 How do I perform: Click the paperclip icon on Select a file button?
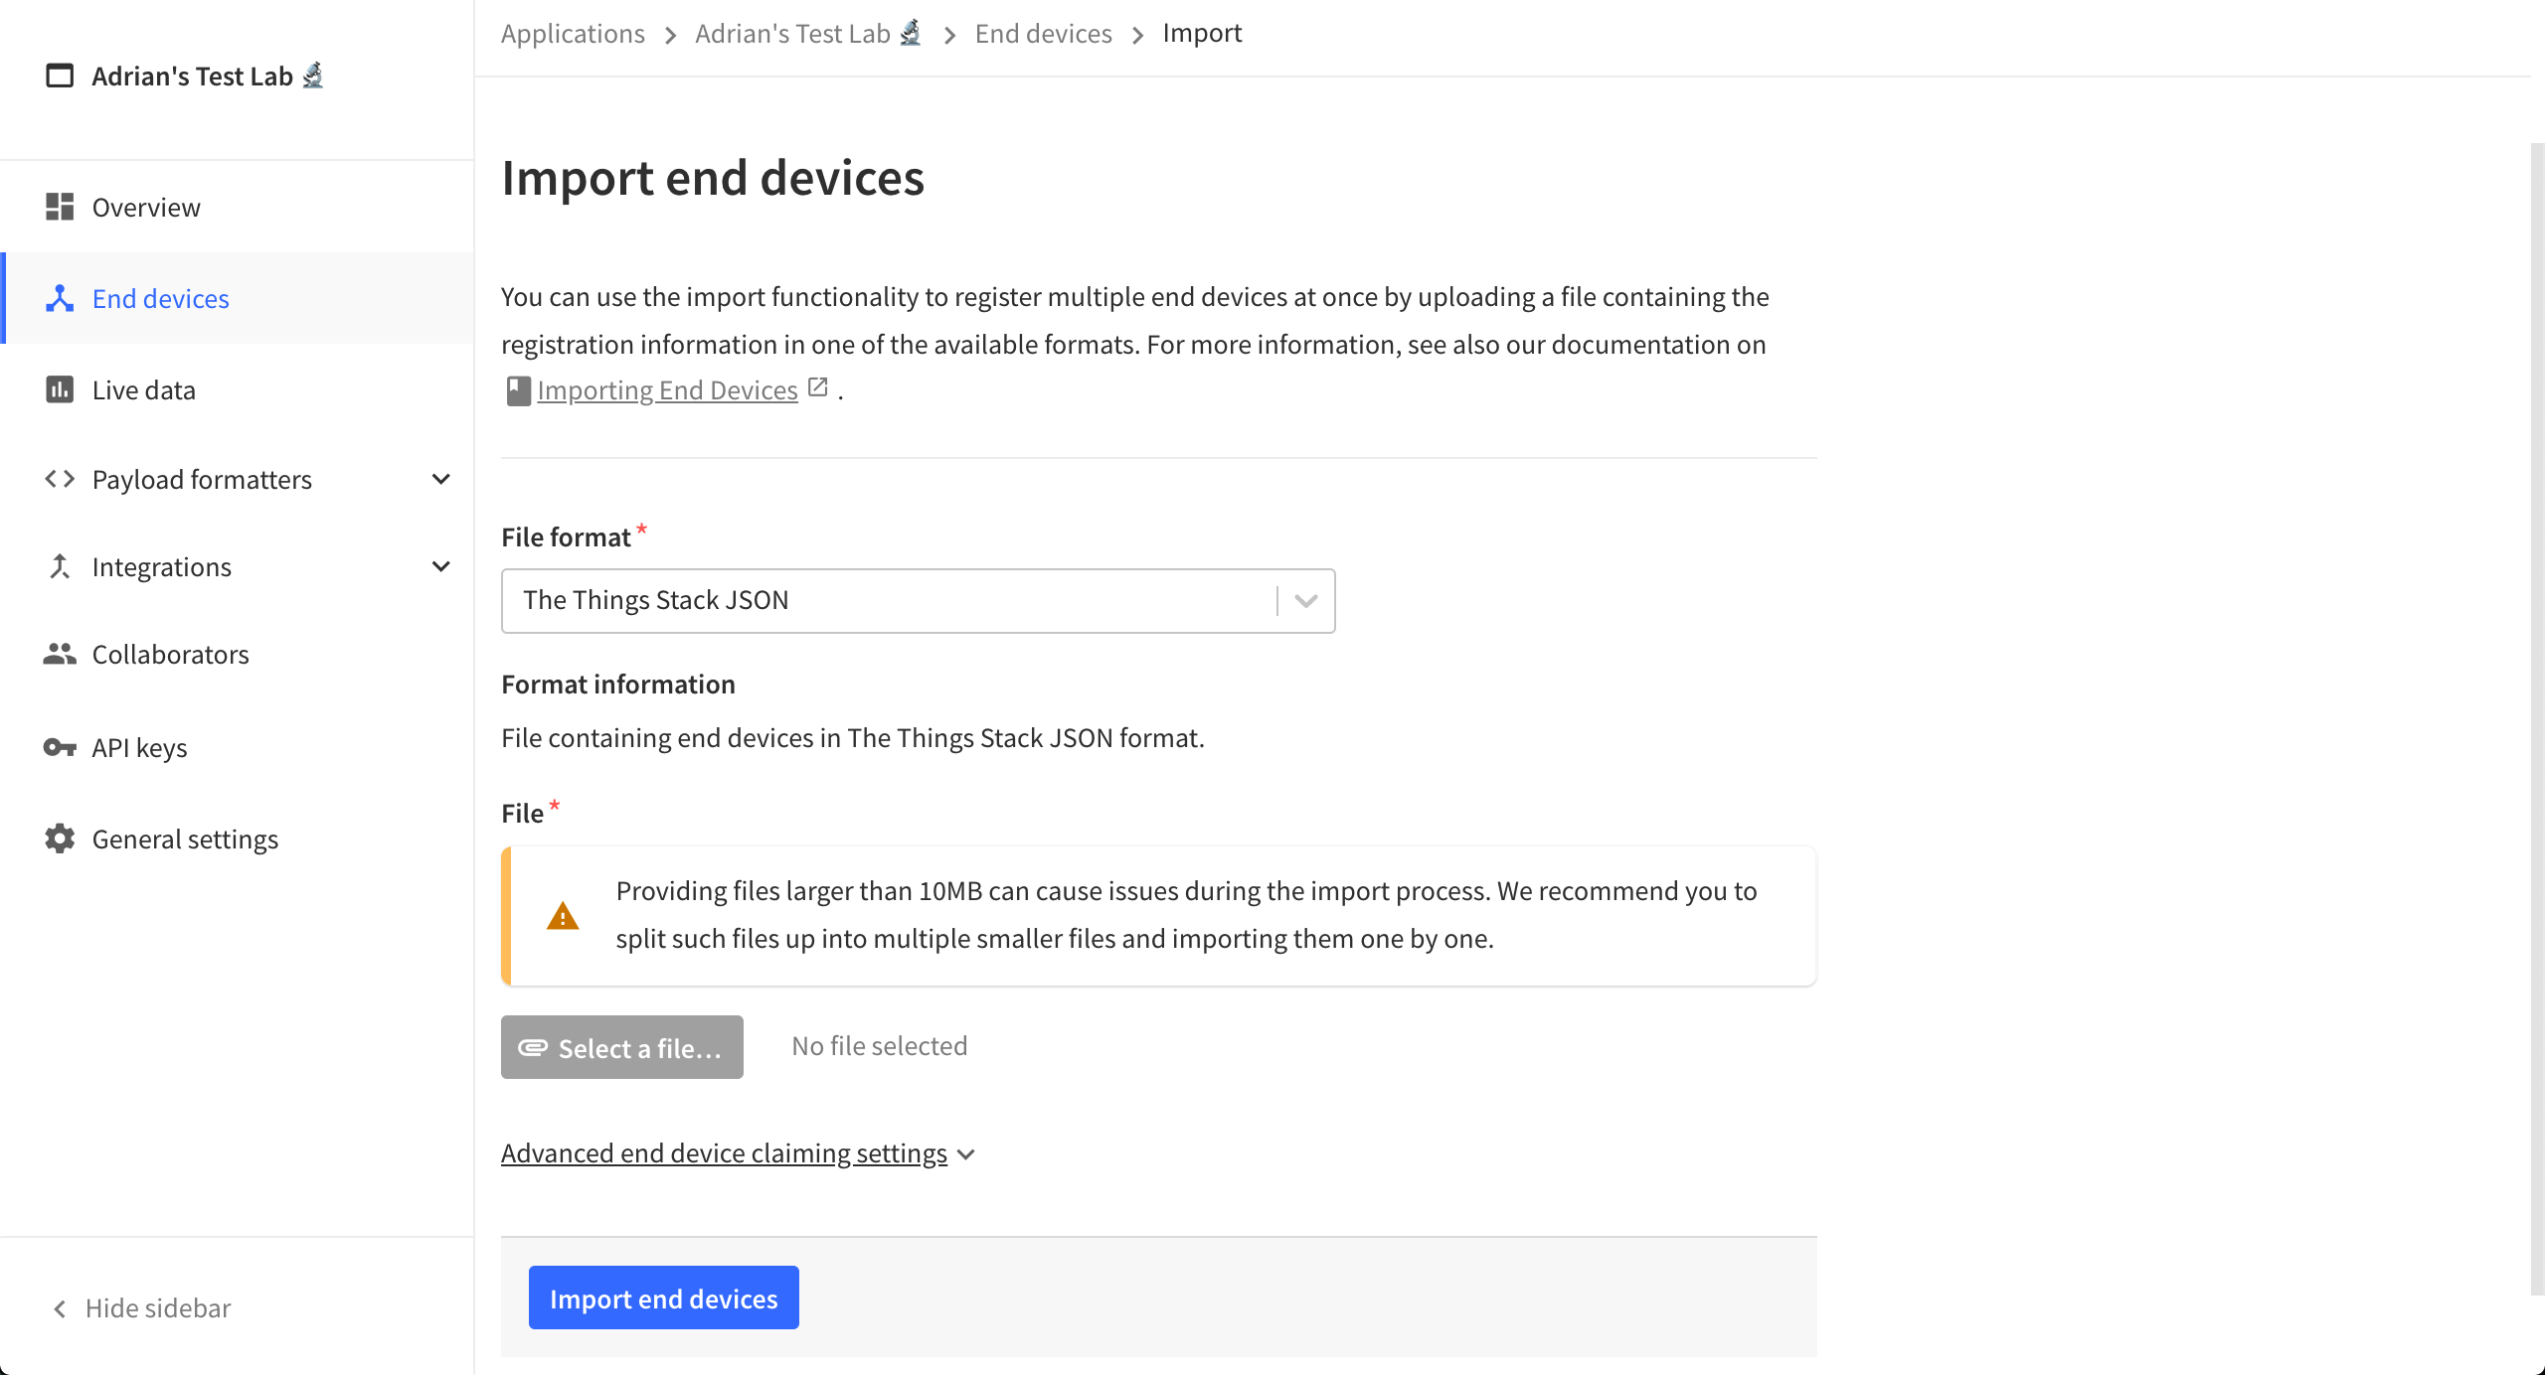click(x=534, y=1047)
